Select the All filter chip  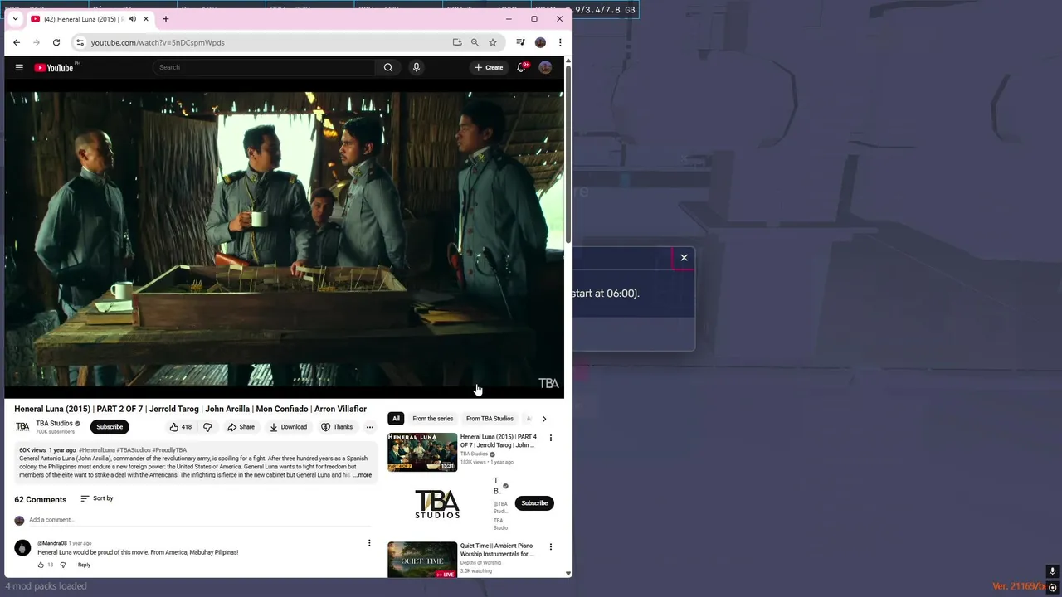pyautogui.click(x=396, y=419)
